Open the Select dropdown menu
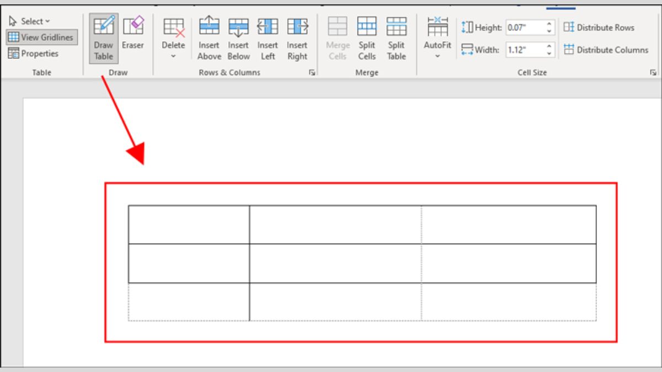The image size is (662, 372). pyautogui.click(x=30, y=21)
